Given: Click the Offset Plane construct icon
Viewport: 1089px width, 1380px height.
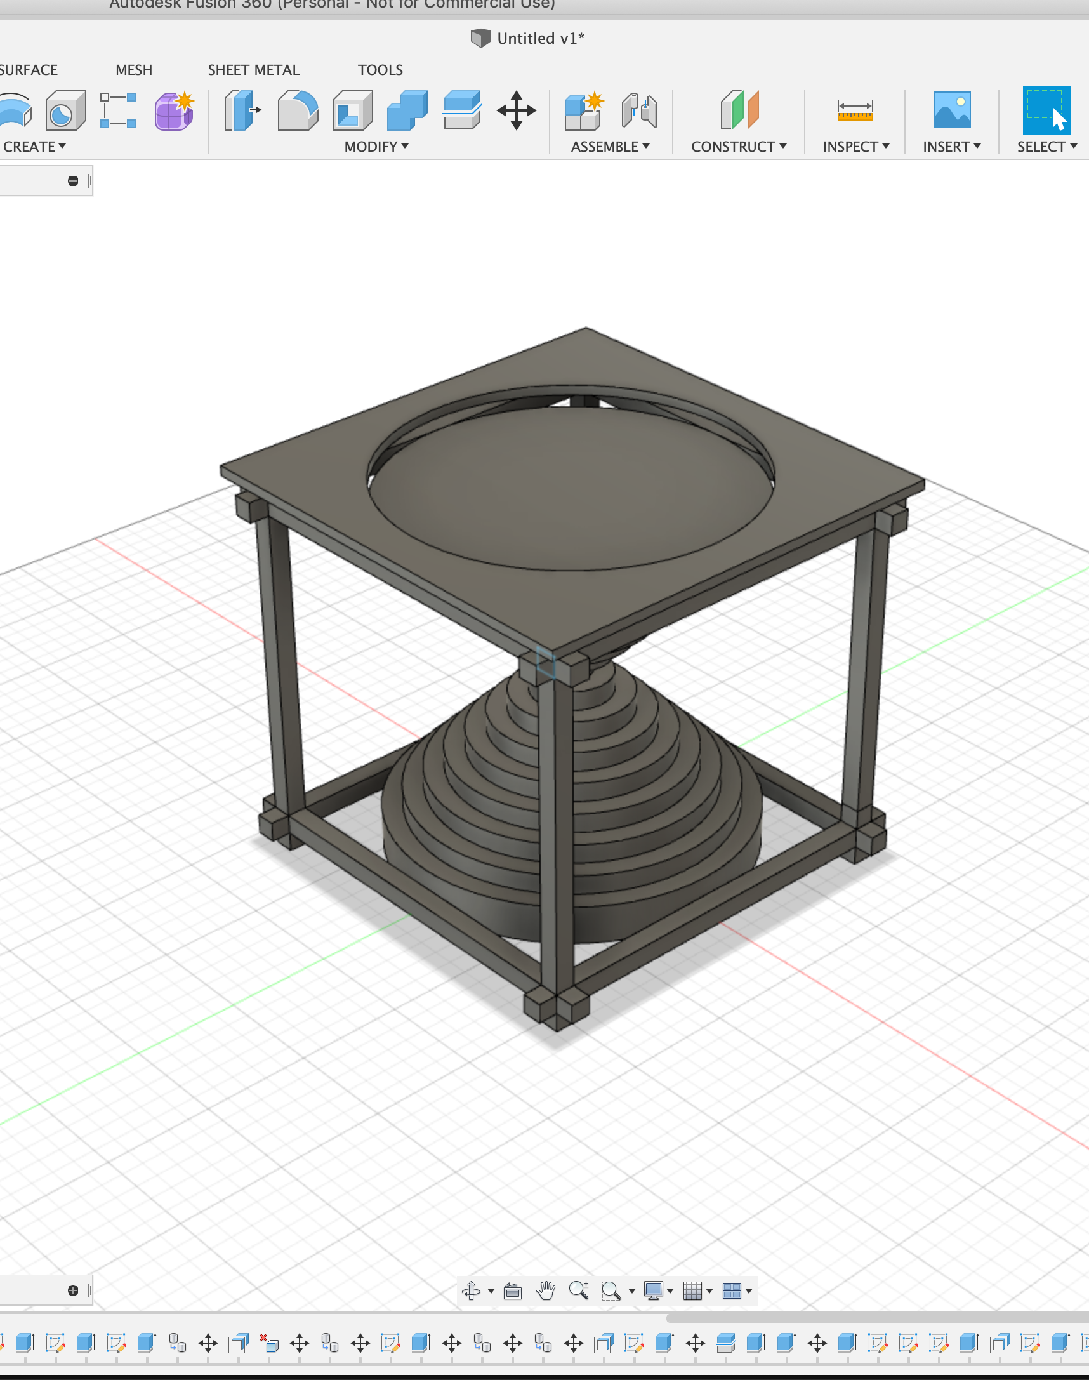Looking at the screenshot, I should tap(739, 111).
